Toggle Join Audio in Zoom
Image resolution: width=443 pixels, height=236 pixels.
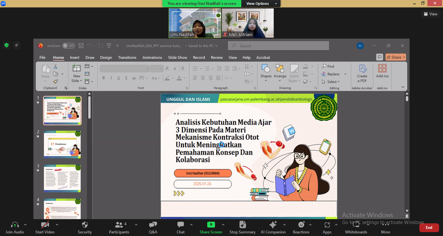(15, 225)
